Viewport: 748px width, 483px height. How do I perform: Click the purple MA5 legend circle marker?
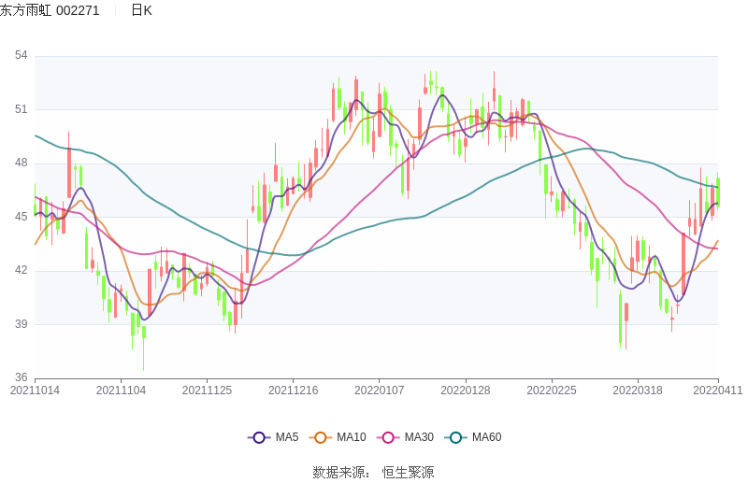[x=259, y=437]
